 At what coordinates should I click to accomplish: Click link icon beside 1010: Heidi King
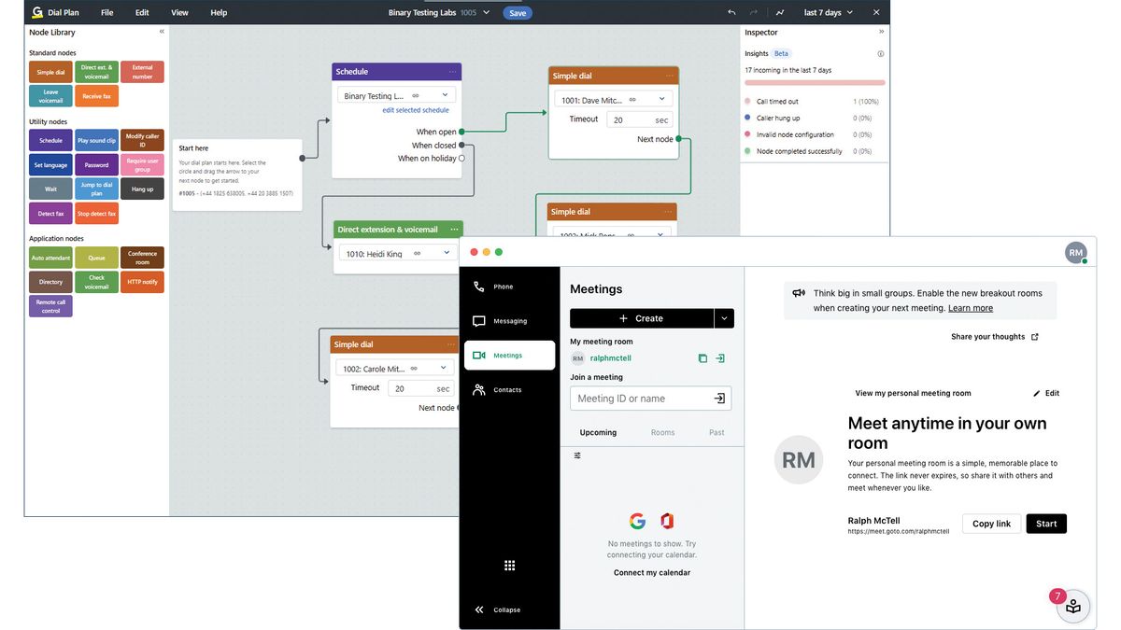coord(416,254)
